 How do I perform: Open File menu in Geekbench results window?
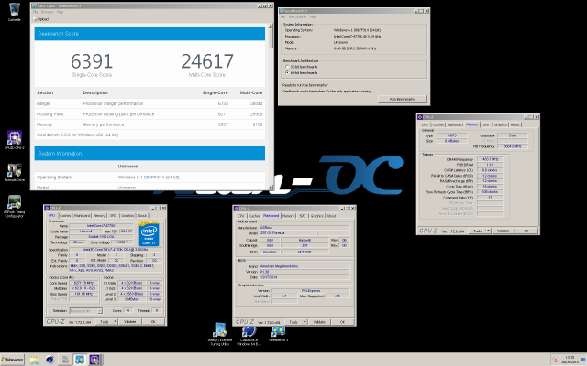coord(35,12)
